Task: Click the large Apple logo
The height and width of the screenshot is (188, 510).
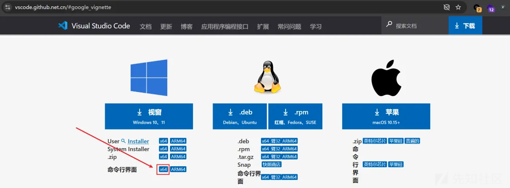Action: [385, 77]
